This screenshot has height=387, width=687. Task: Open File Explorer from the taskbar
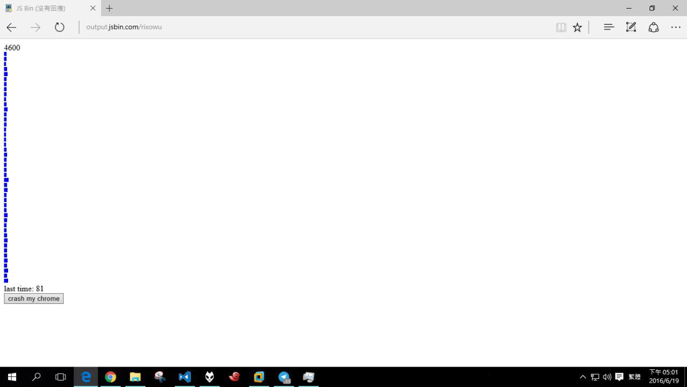pos(135,377)
